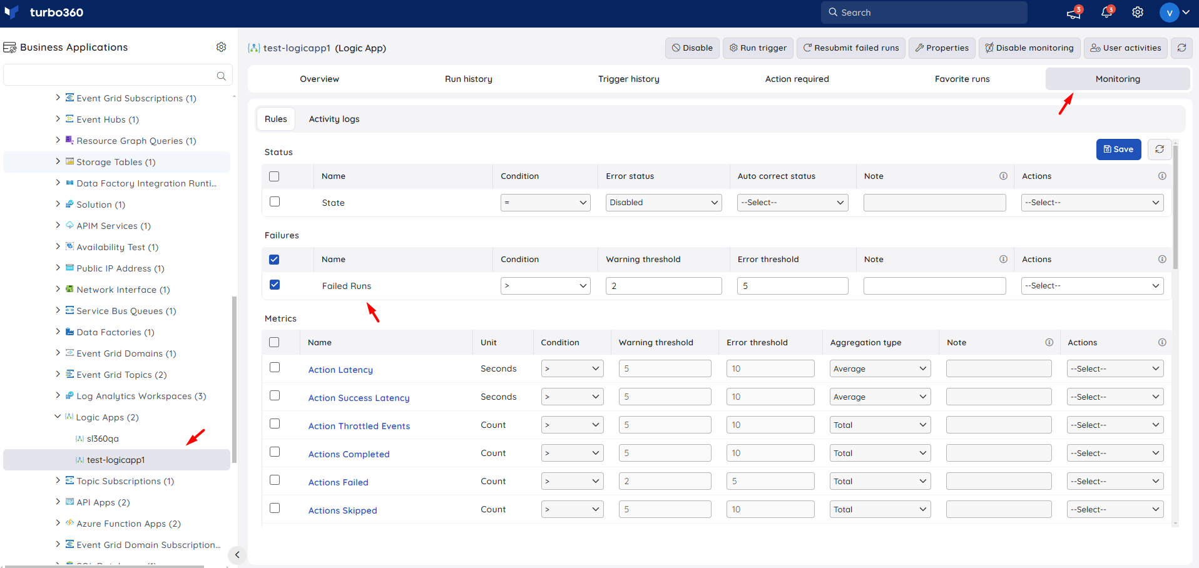Viewport: 1199px width, 568px height.
Task: Click Metrics Note info icon
Action: tap(1049, 342)
